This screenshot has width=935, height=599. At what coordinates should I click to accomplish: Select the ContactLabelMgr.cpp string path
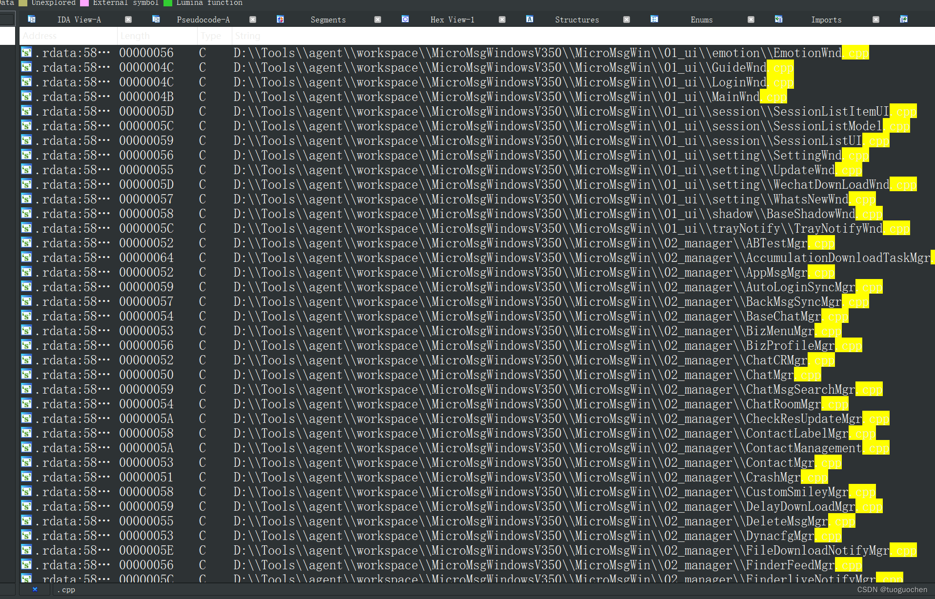point(554,433)
